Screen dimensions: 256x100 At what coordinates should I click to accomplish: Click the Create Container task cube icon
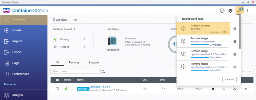[183, 29]
